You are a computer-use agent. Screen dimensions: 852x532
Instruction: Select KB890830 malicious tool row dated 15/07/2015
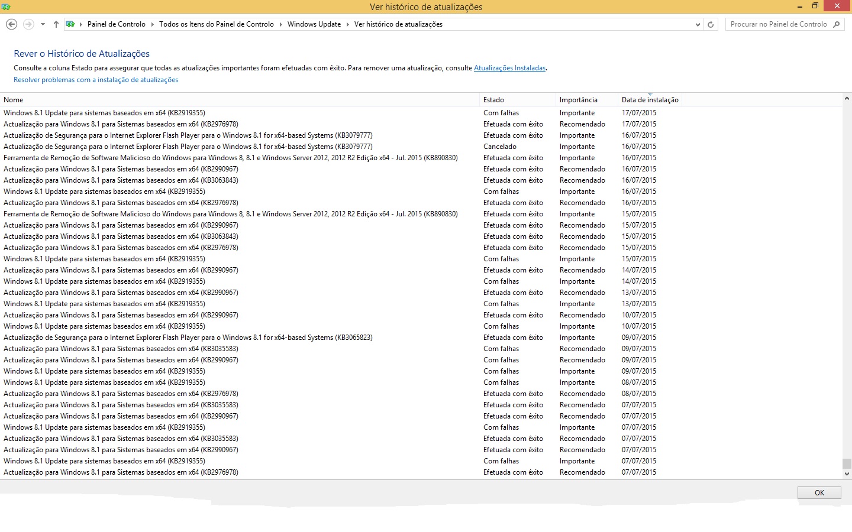point(421,214)
